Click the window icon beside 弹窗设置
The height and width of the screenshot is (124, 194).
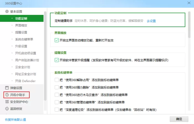pos(7,88)
